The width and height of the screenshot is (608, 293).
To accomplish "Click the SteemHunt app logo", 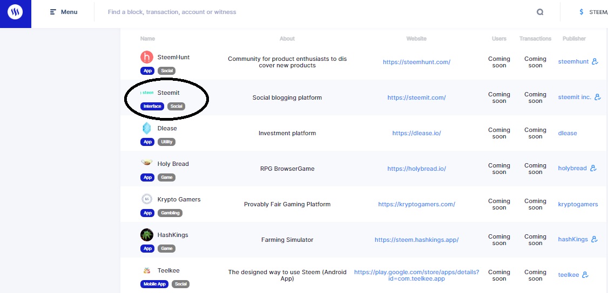I will [146, 57].
